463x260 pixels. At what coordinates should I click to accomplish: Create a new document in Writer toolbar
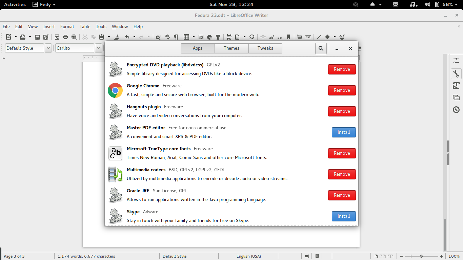tap(8, 37)
